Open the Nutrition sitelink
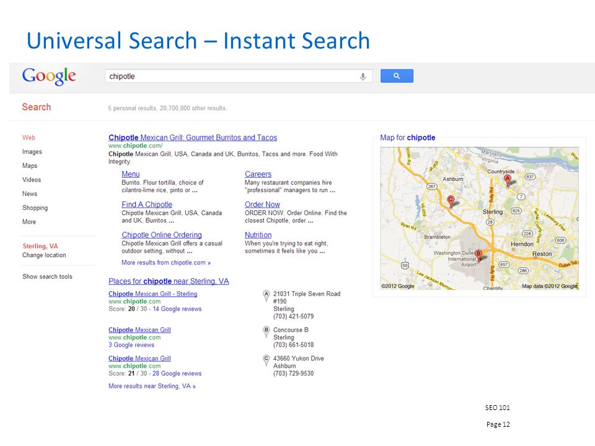Image resolution: width=595 pixels, height=446 pixels. tap(258, 235)
